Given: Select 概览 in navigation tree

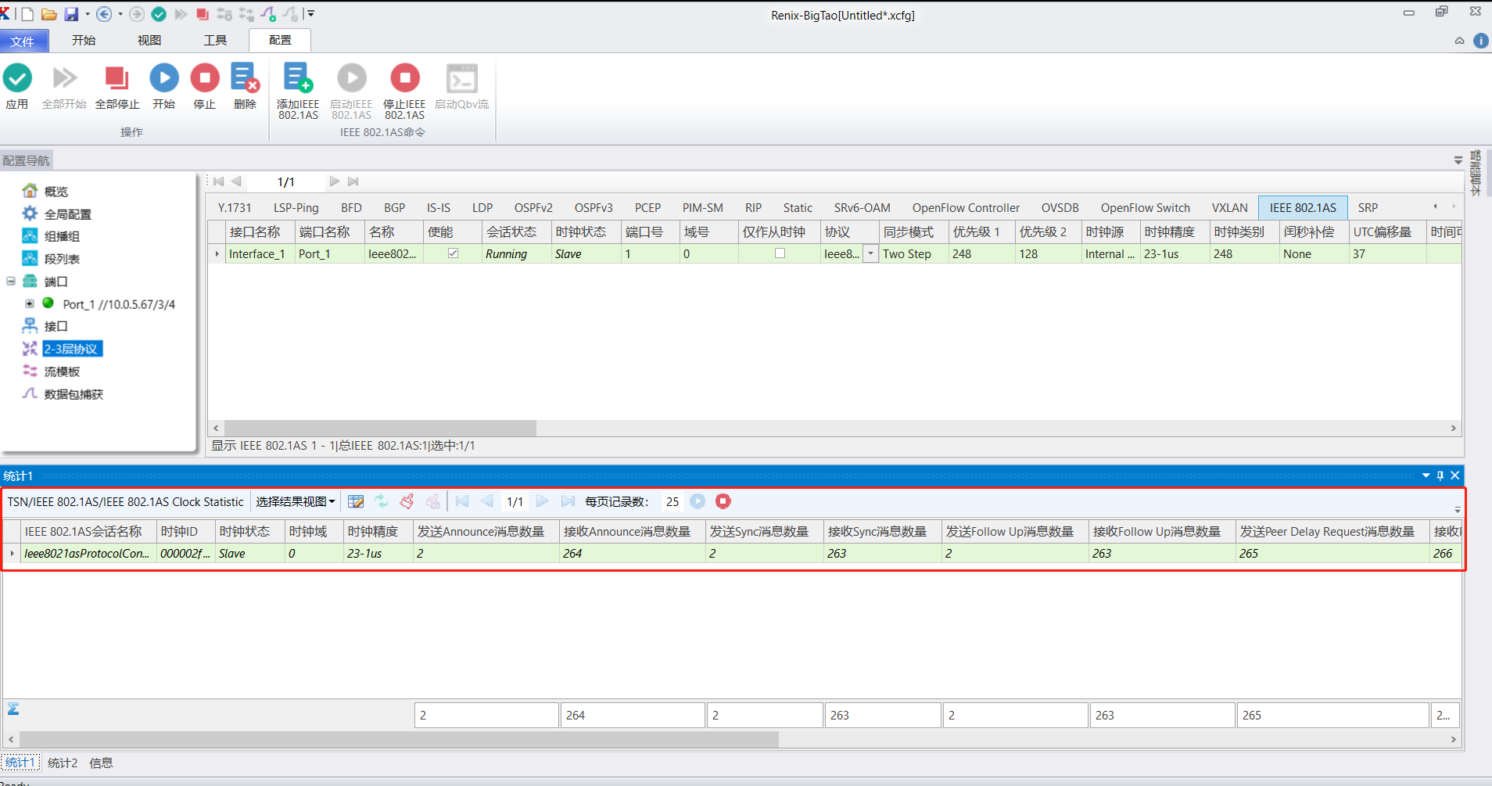Looking at the screenshot, I should click(x=56, y=191).
